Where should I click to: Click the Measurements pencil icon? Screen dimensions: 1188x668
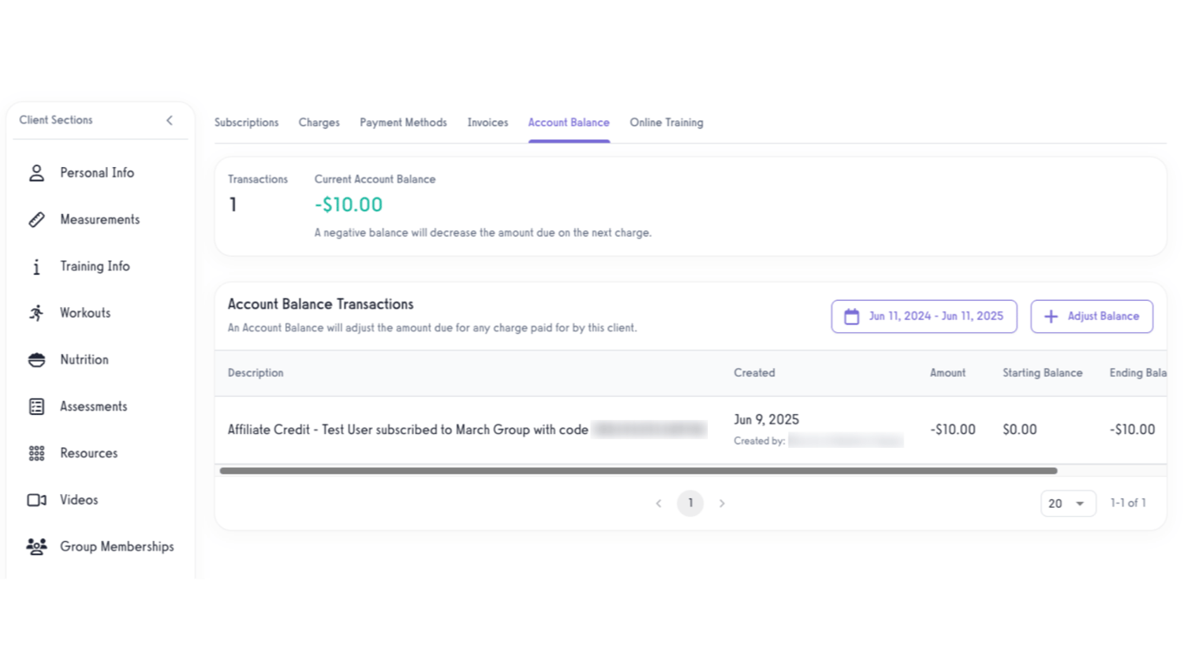[37, 219]
